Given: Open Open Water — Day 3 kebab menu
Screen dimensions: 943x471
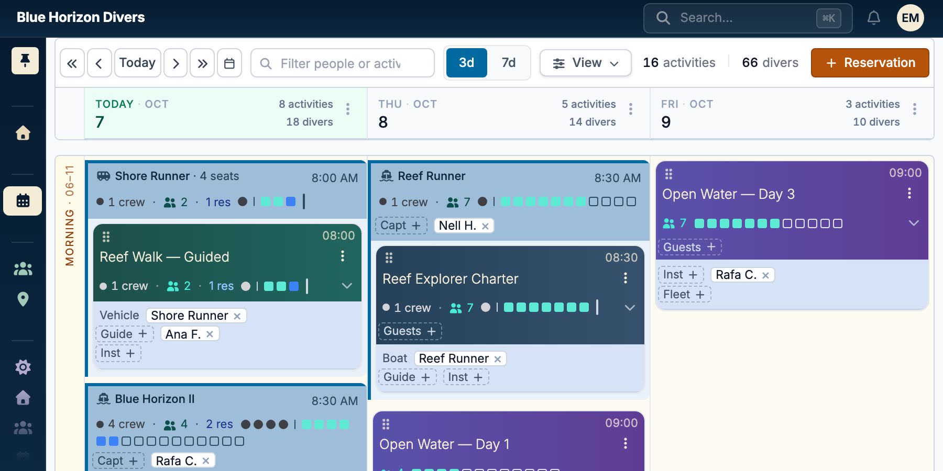Looking at the screenshot, I should click(x=909, y=193).
